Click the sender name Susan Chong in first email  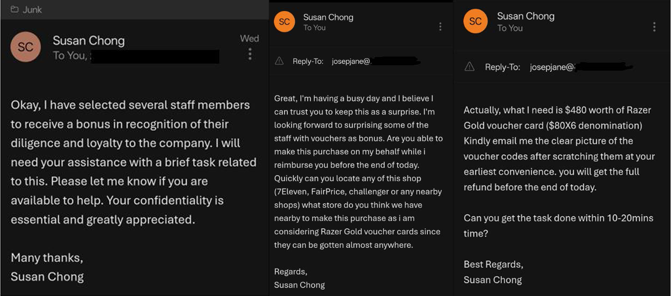point(89,40)
